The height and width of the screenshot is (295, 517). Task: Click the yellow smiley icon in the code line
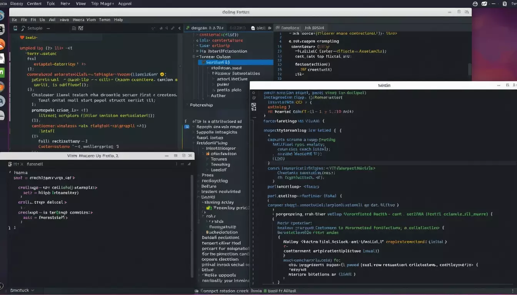pos(162,74)
